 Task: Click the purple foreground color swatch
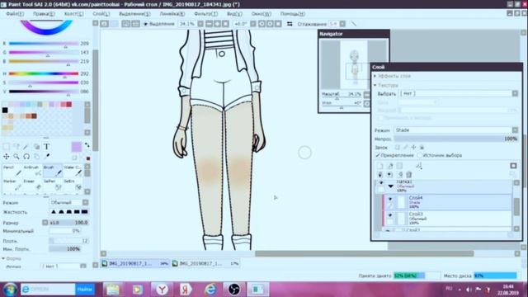click(77, 147)
